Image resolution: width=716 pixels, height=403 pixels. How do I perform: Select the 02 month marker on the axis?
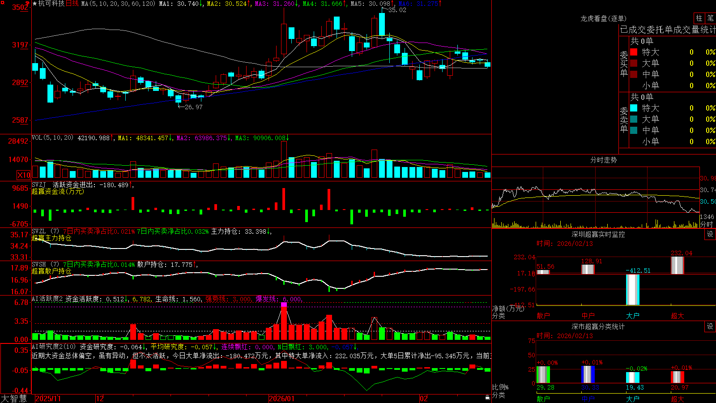(x=424, y=399)
